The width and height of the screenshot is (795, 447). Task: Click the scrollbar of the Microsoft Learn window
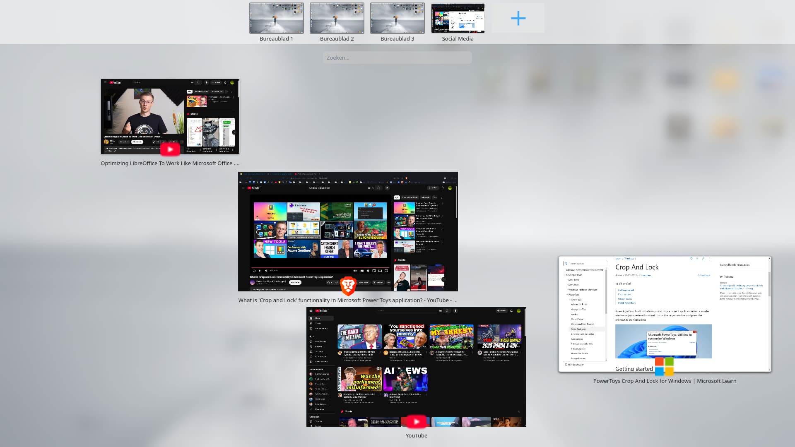769,284
